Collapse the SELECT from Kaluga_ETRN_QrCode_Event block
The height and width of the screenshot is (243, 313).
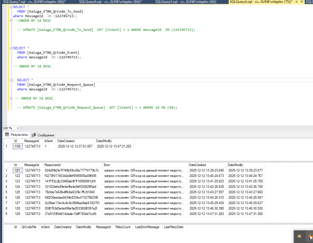pos(11,48)
